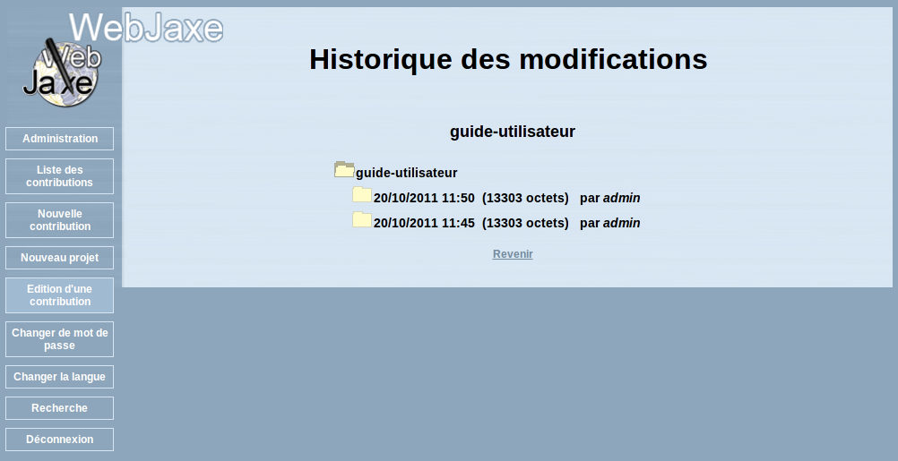Open Changer de mot de passe
The image size is (898, 461).
coord(60,339)
